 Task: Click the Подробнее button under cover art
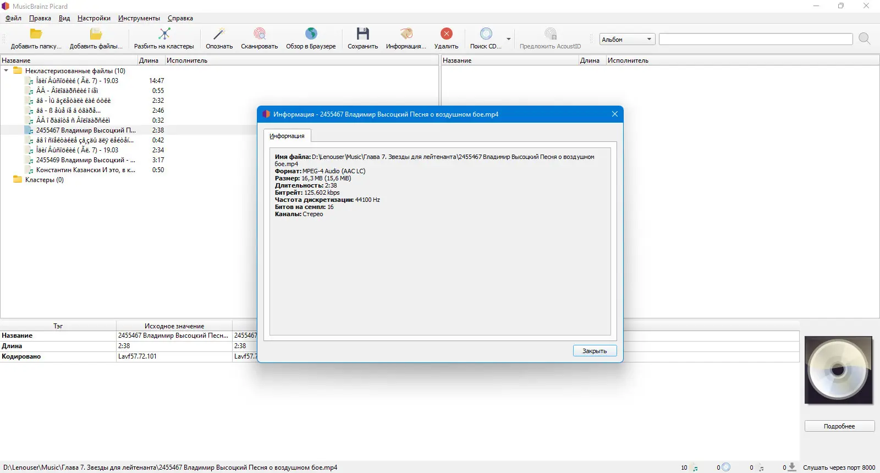pyautogui.click(x=839, y=426)
